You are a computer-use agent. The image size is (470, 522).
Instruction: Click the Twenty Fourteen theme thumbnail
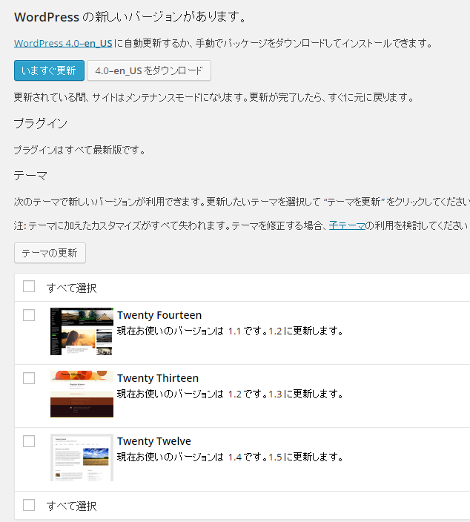pos(82,331)
